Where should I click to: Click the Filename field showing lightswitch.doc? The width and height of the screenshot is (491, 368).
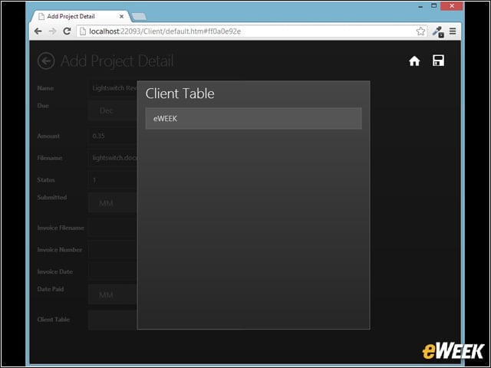[113, 158]
